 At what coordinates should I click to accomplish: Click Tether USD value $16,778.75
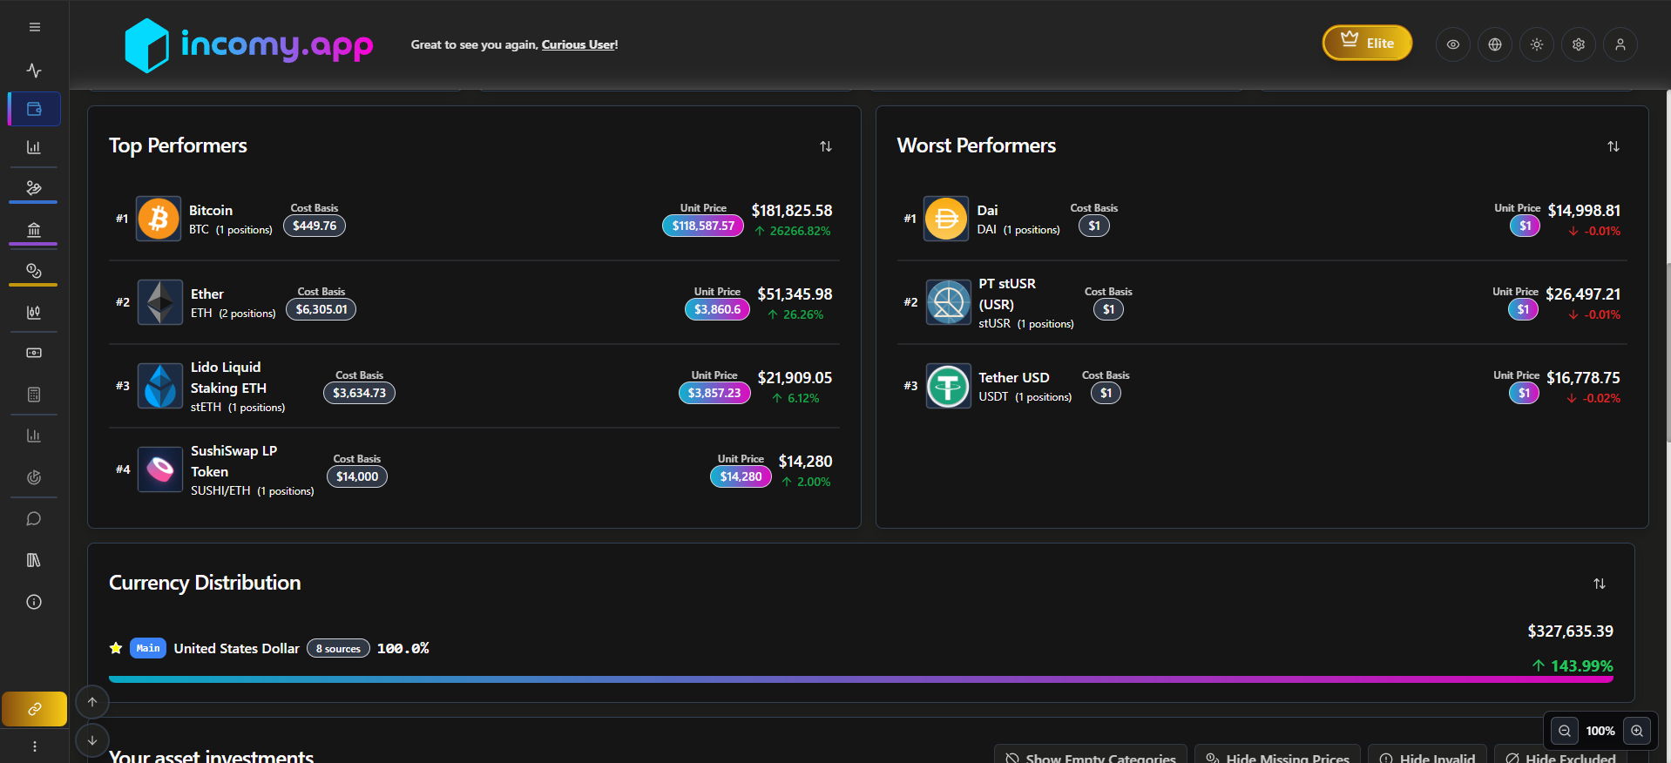[x=1583, y=378]
